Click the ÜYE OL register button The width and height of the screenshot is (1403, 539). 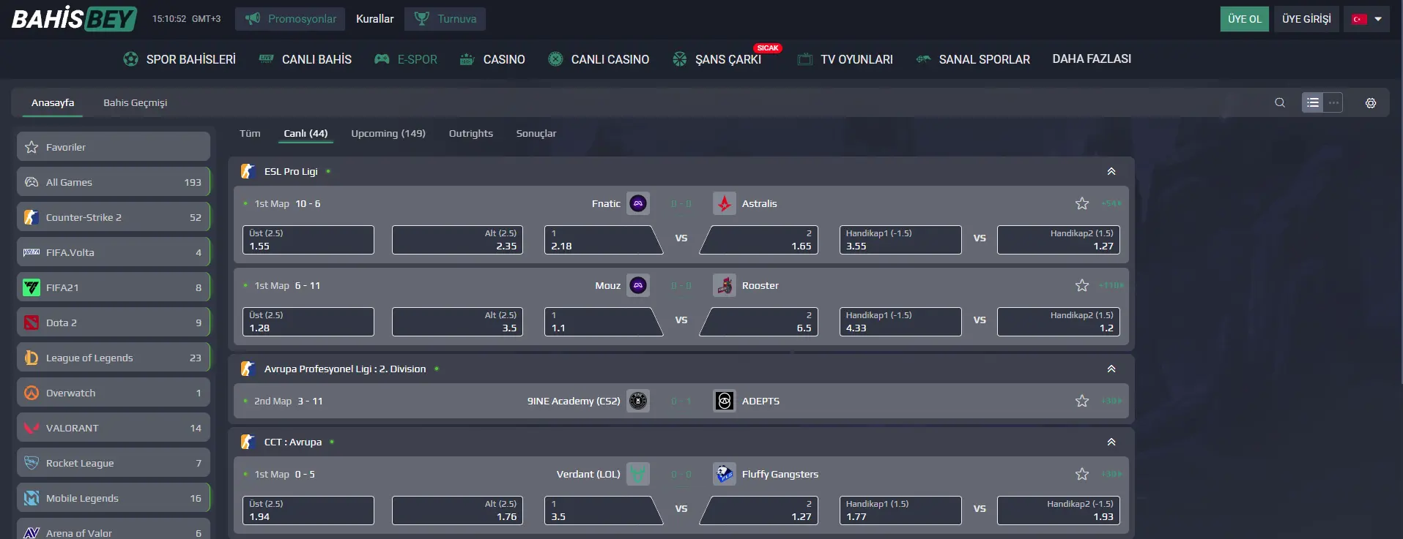tap(1245, 19)
